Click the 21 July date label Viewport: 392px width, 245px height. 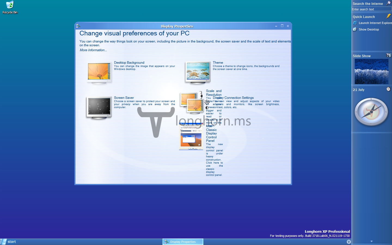pyautogui.click(x=359, y=90)
